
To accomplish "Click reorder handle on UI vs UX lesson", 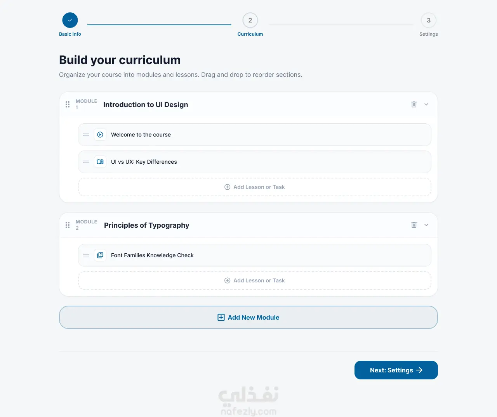I will click(86, 162).
